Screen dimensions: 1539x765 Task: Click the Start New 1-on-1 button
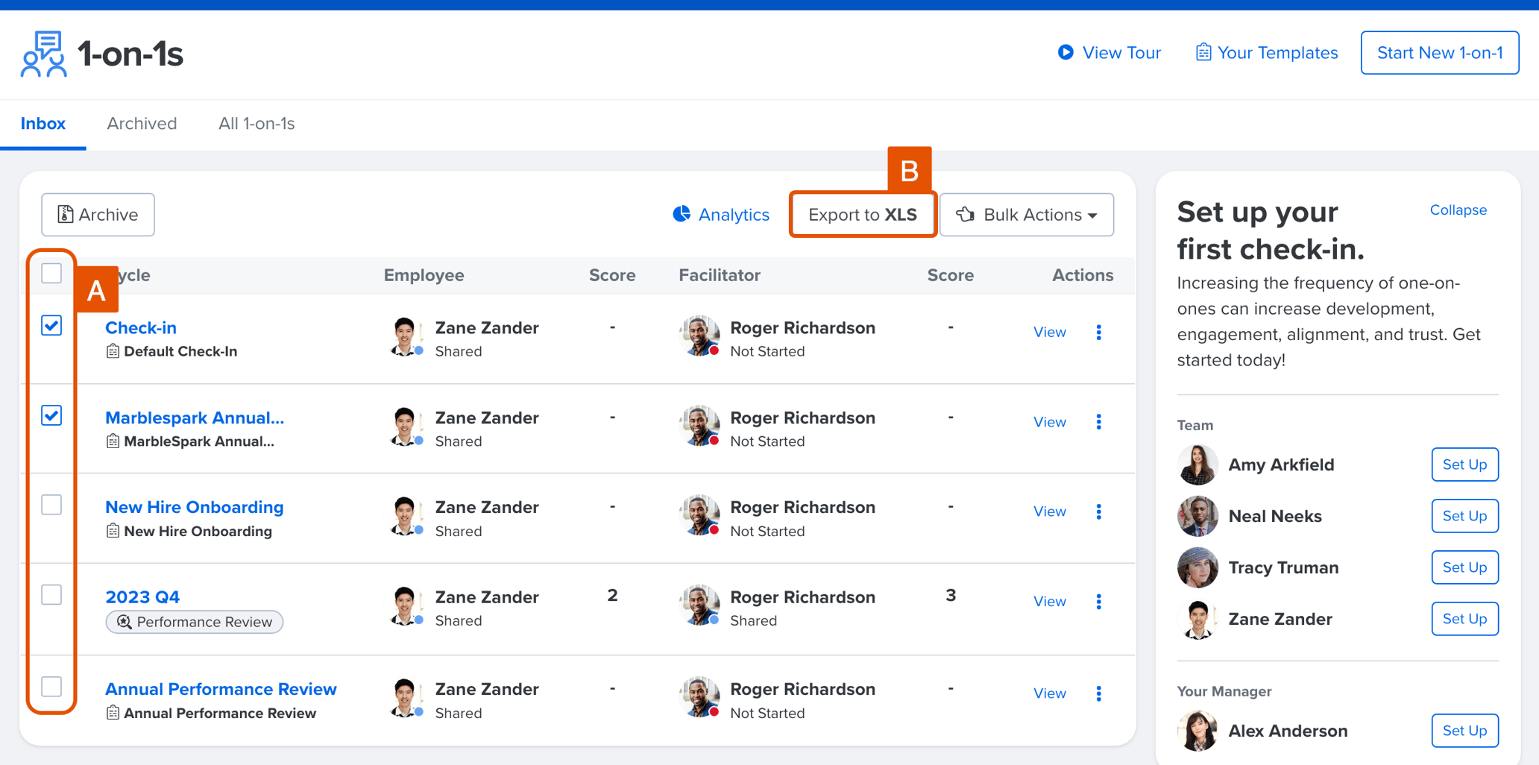pyautogui.click(x=1439, y=53)
